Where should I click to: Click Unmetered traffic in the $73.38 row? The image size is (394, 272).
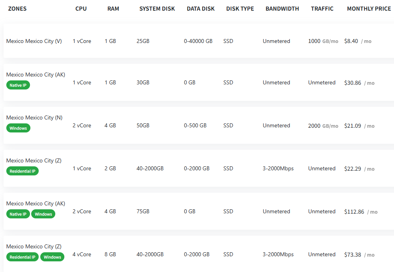pyautogui.click(x=322, y=254)
